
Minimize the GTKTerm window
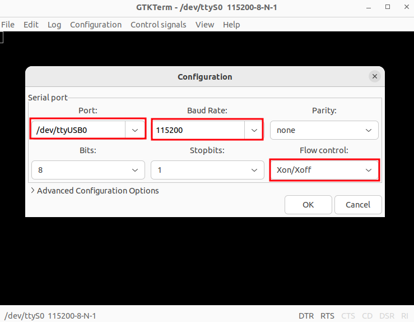click(x=369, y=7)
